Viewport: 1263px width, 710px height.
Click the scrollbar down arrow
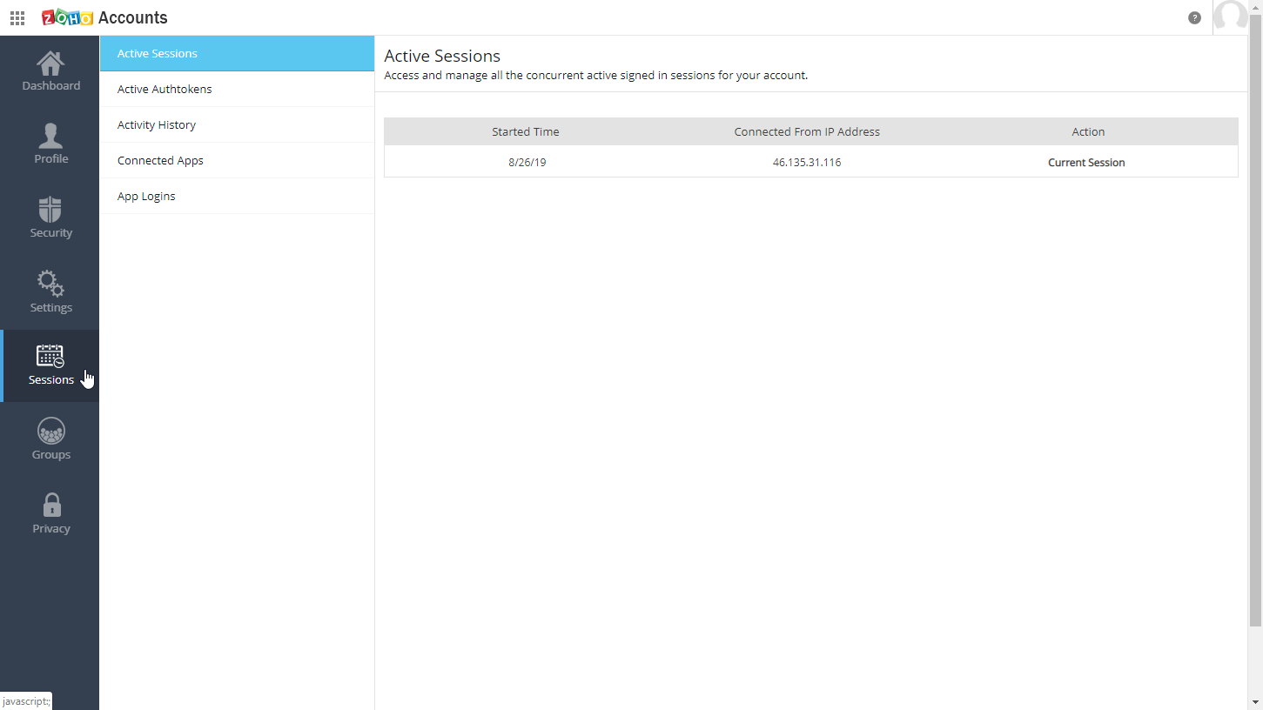point(1255,701)
